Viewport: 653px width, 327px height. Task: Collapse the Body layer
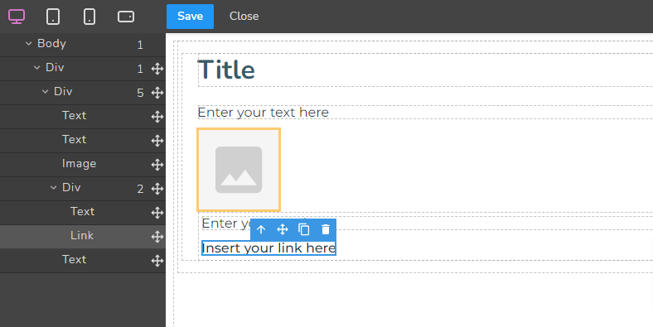tap(28, 44)
